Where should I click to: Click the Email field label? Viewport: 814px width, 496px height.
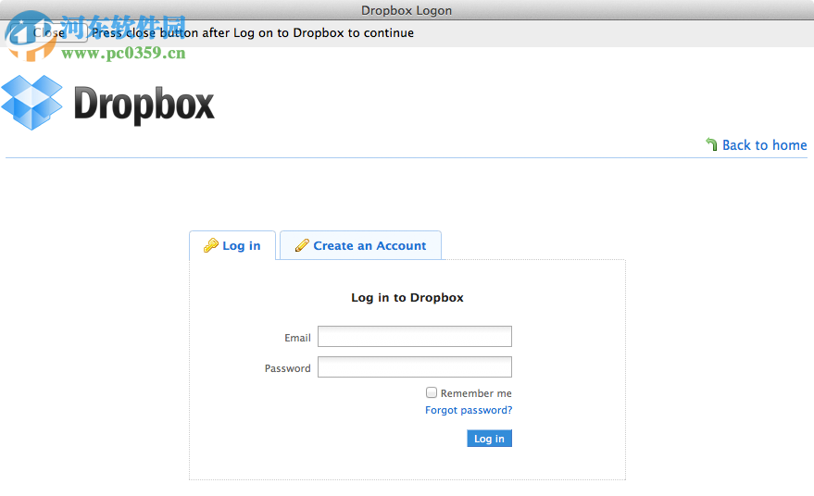pyautogui.click(x=297, y=338)
